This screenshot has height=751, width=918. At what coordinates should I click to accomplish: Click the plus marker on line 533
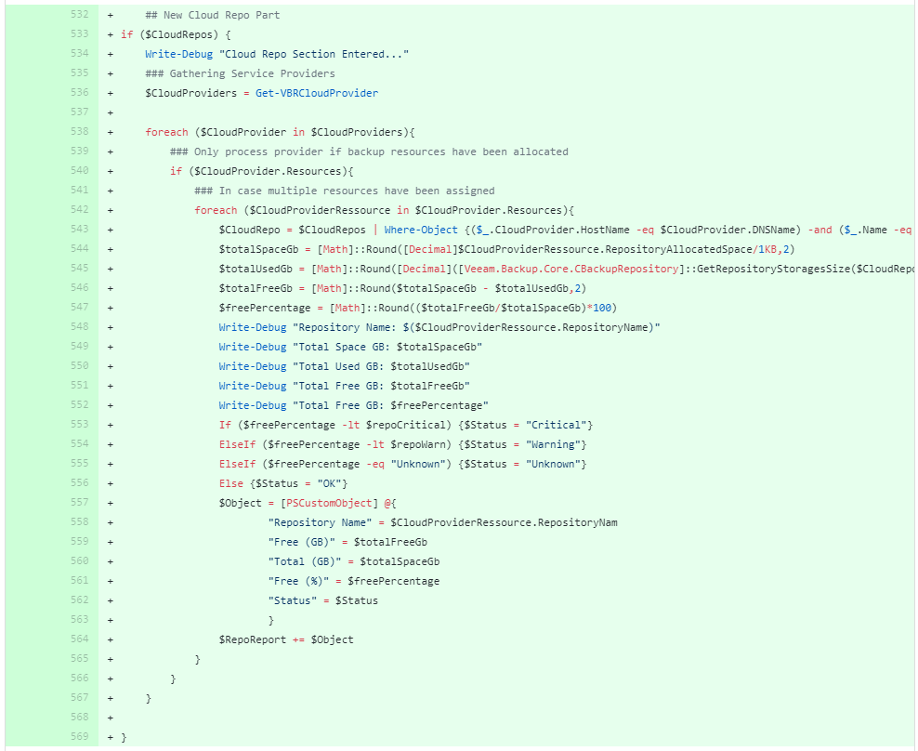point(111,34)
